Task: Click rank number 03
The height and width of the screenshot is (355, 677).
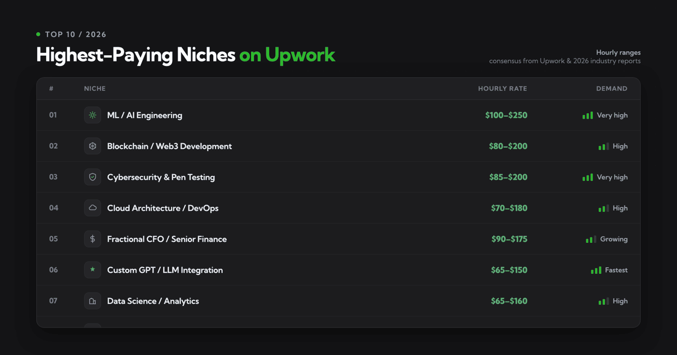Action: [53, 177]
